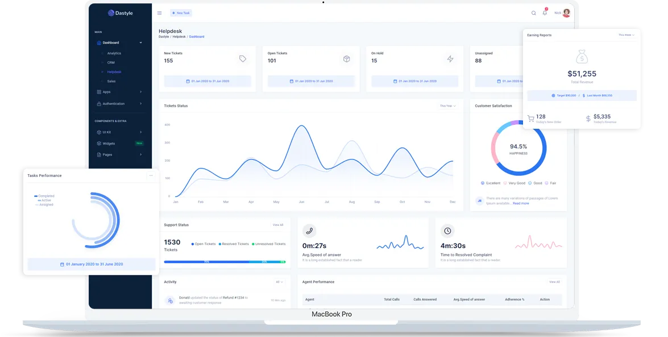Viewport: 668px width, 337px height.
Task: Click the phone icon next to Avg.Speed of answer
Action: pos(309,231)
